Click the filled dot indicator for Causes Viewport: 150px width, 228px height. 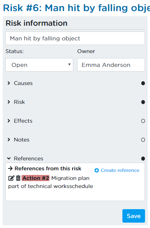point(143,83)
